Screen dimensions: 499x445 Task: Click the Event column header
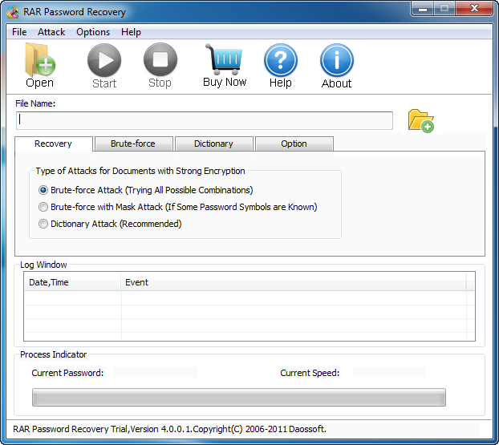click(x=293, y=282)
